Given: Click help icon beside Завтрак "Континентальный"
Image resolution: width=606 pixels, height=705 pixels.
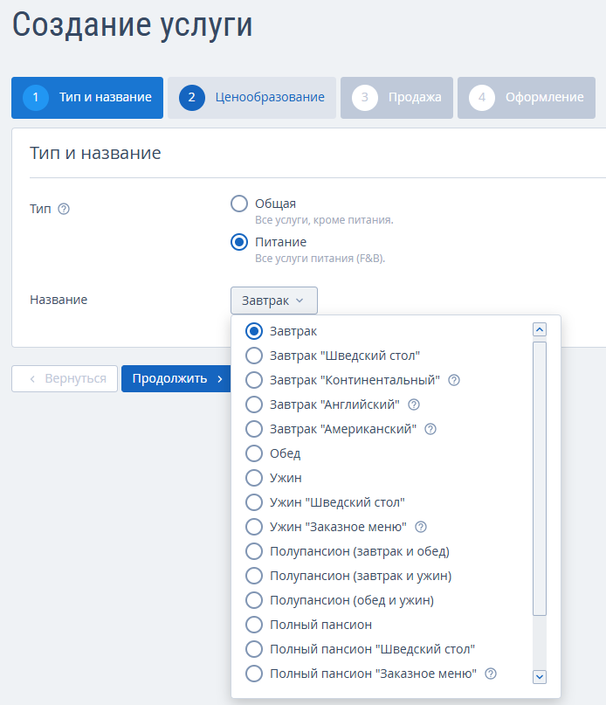Looking at the screenshot, I should [454, 380].
